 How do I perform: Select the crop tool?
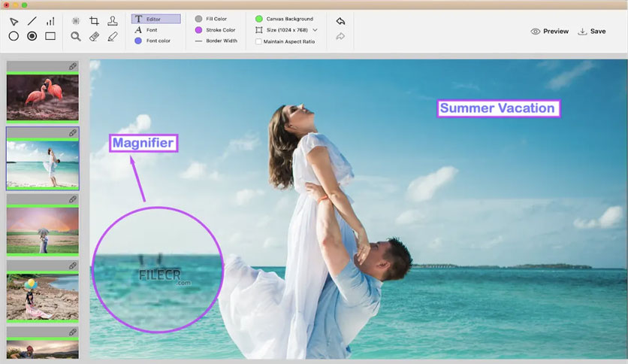coord(94,21)
